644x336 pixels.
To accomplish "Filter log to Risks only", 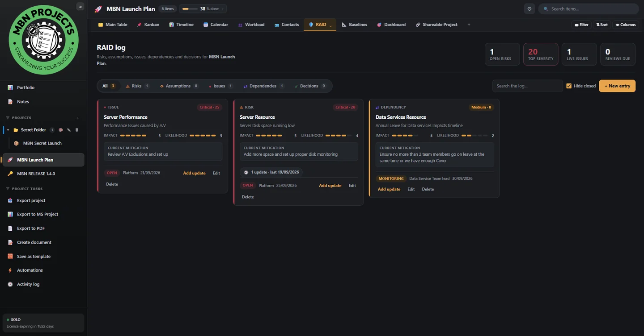I will click(x=138, y=86).
